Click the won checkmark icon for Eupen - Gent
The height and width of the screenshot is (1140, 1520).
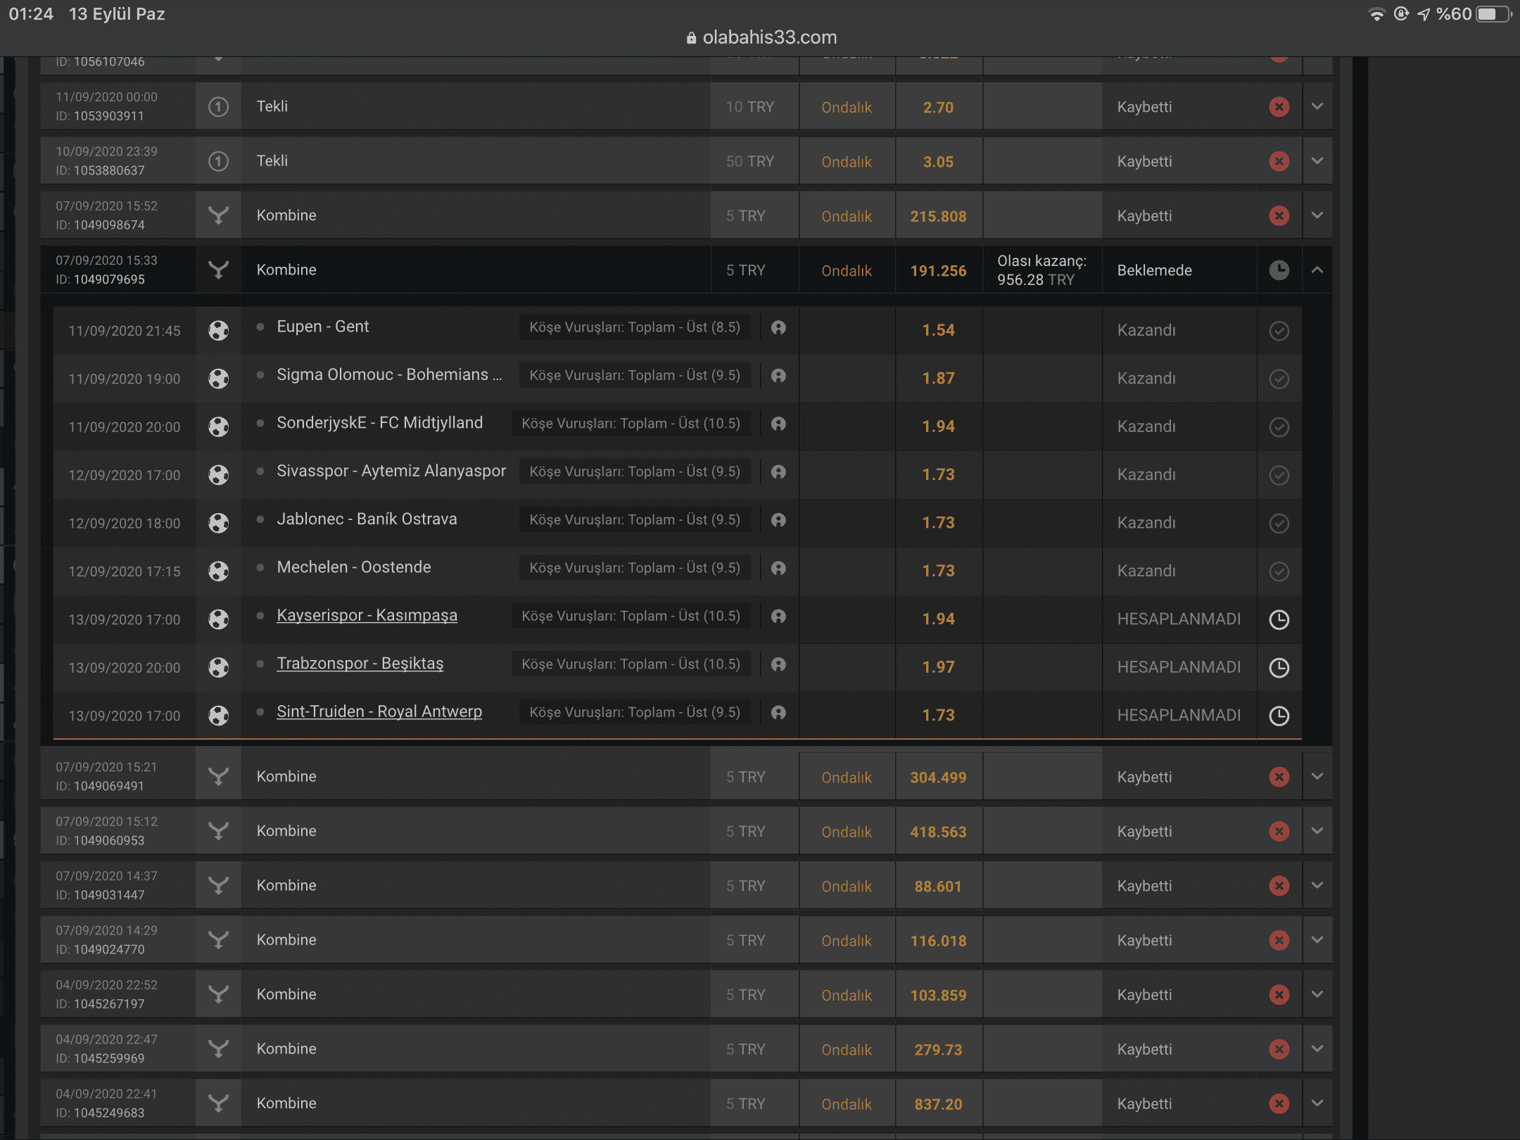click(1279, 330)
